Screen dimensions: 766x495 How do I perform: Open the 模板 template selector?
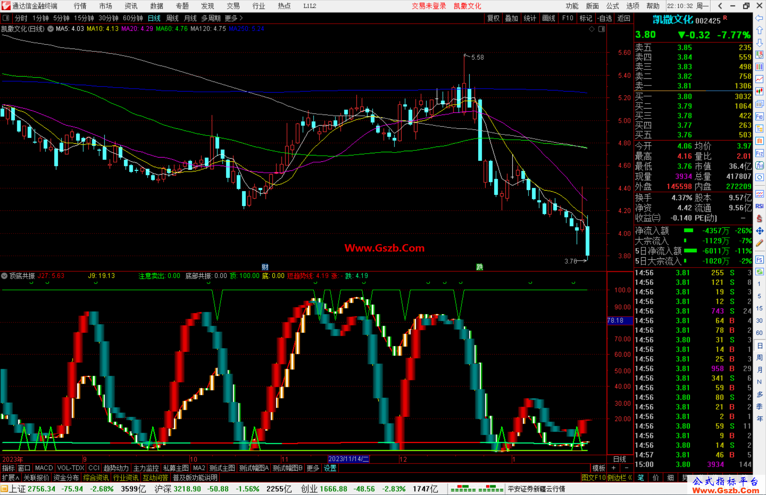click(599, 468)
